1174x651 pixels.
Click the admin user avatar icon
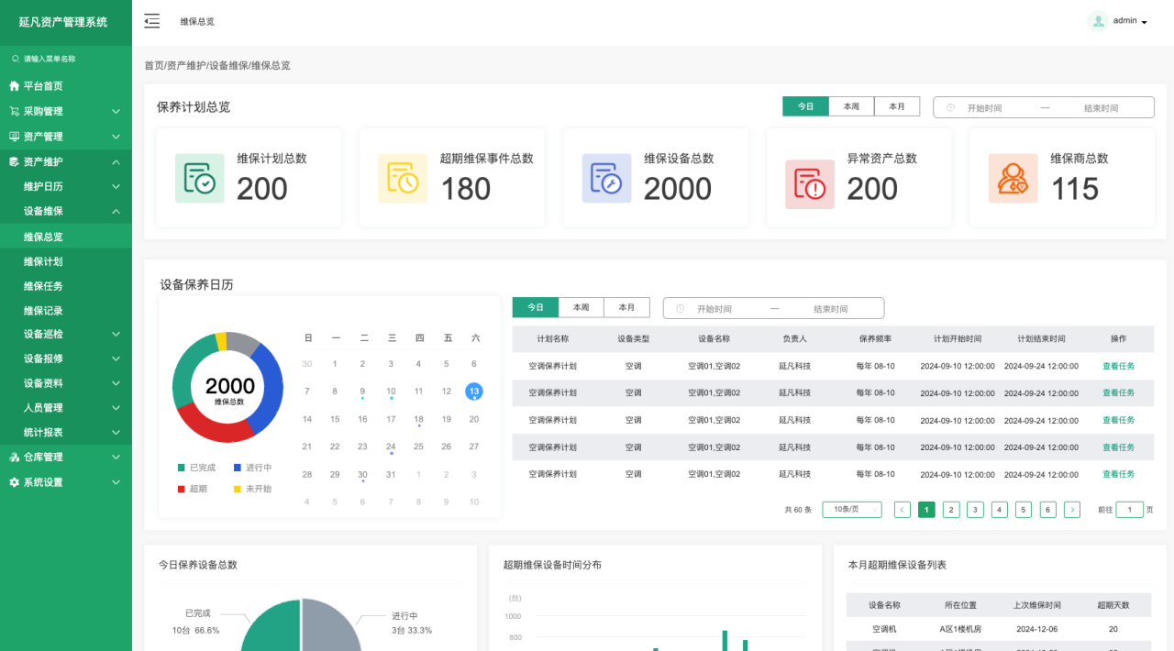pyautogui.click(x=1098, y=21)
